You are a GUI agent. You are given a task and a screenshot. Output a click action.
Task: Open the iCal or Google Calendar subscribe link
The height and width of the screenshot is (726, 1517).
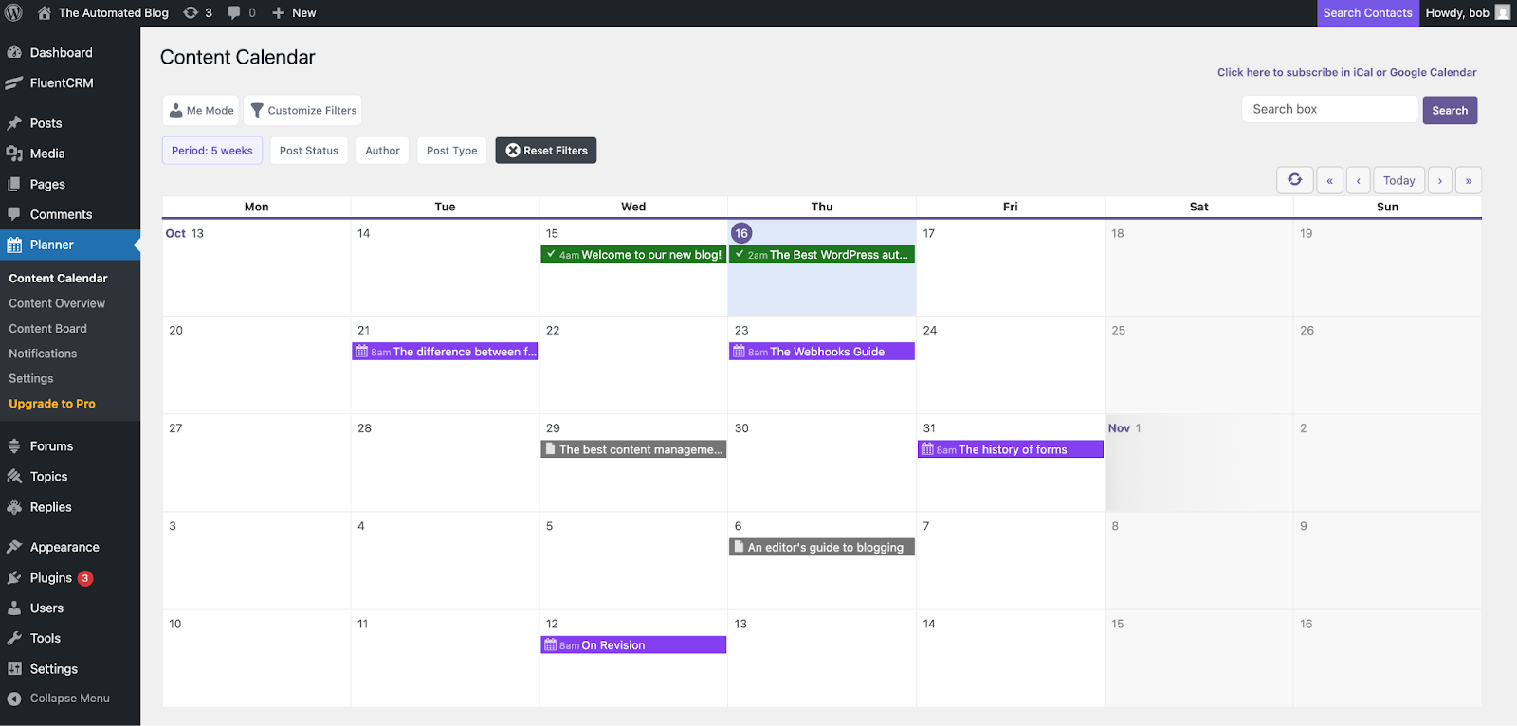(x=1346, y=72)
